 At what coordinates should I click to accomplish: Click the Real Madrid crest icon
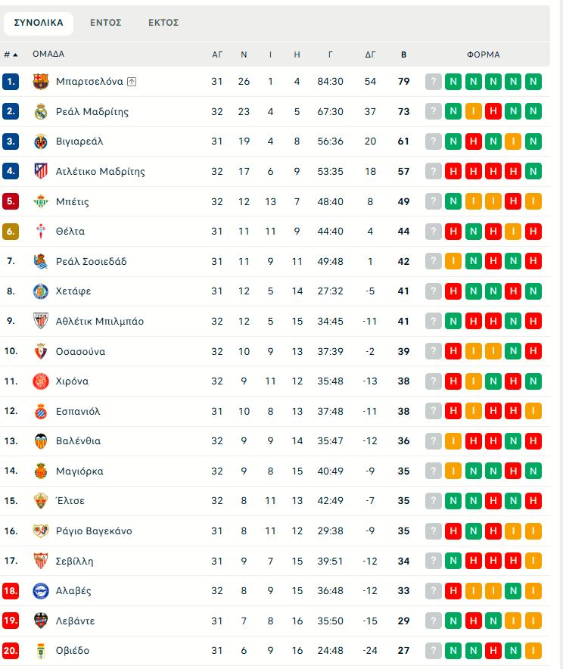coord(41,111)
